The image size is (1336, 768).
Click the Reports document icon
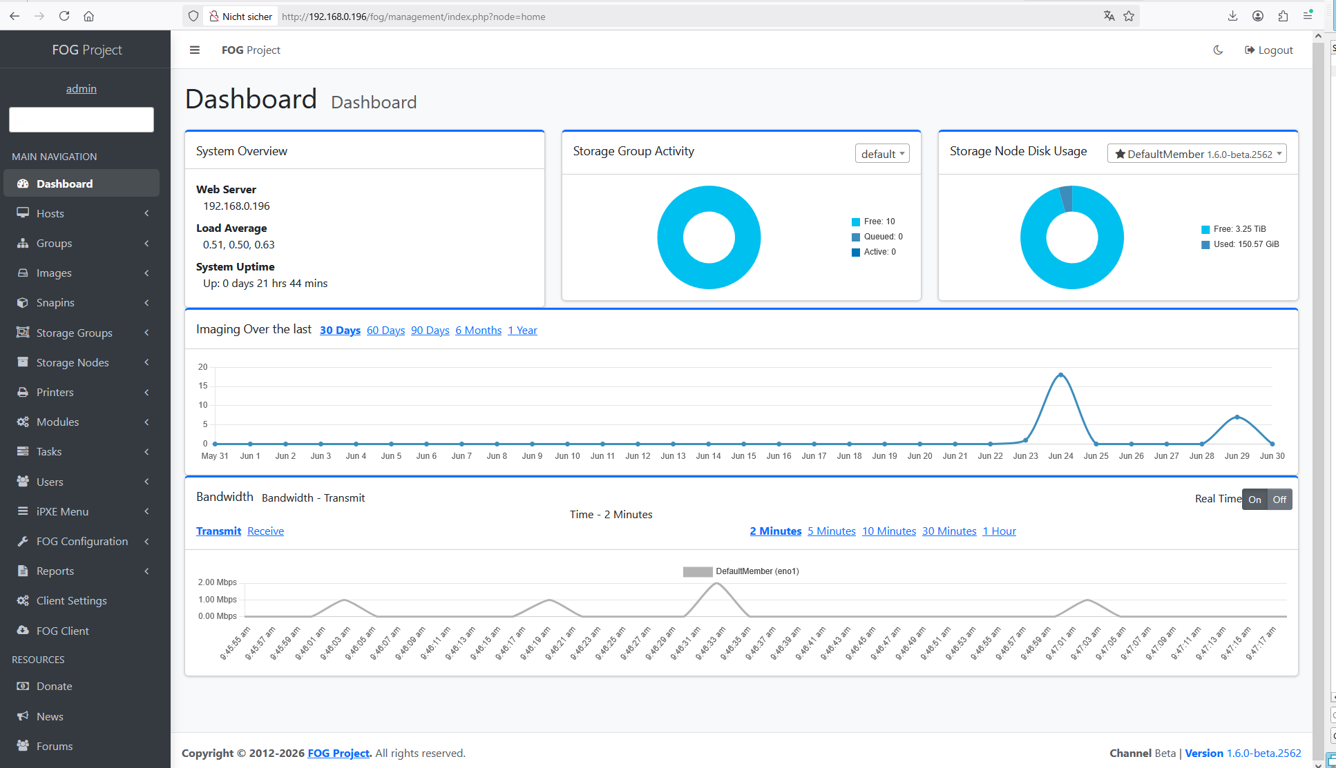coord(23,571)
